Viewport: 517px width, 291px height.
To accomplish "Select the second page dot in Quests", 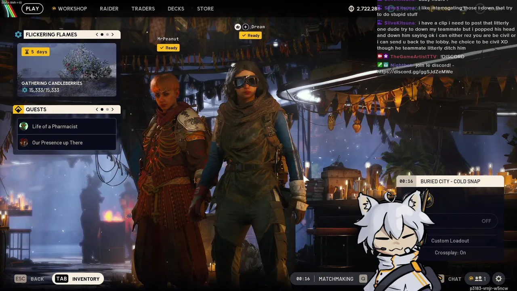I will click(107, 109).
